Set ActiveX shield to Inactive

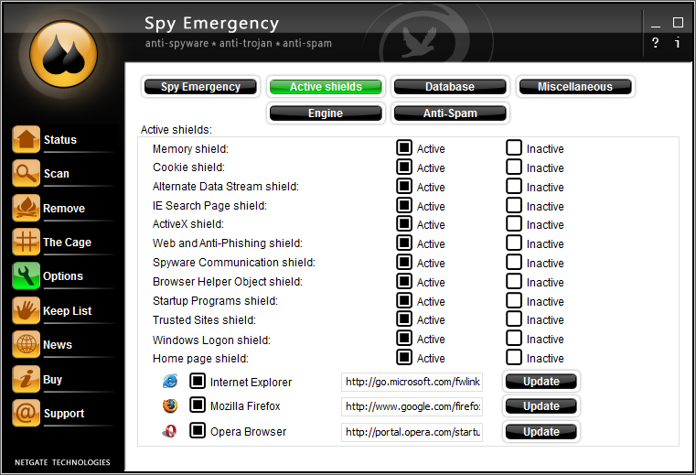[514, 223]
